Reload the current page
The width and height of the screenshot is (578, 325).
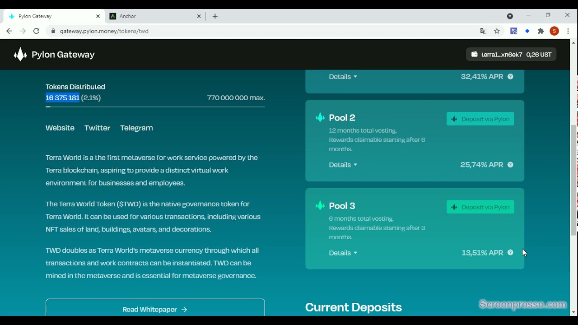coord(37,31)
